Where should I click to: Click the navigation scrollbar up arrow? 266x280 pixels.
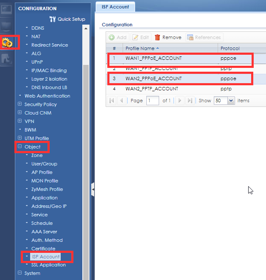[86, 28]
